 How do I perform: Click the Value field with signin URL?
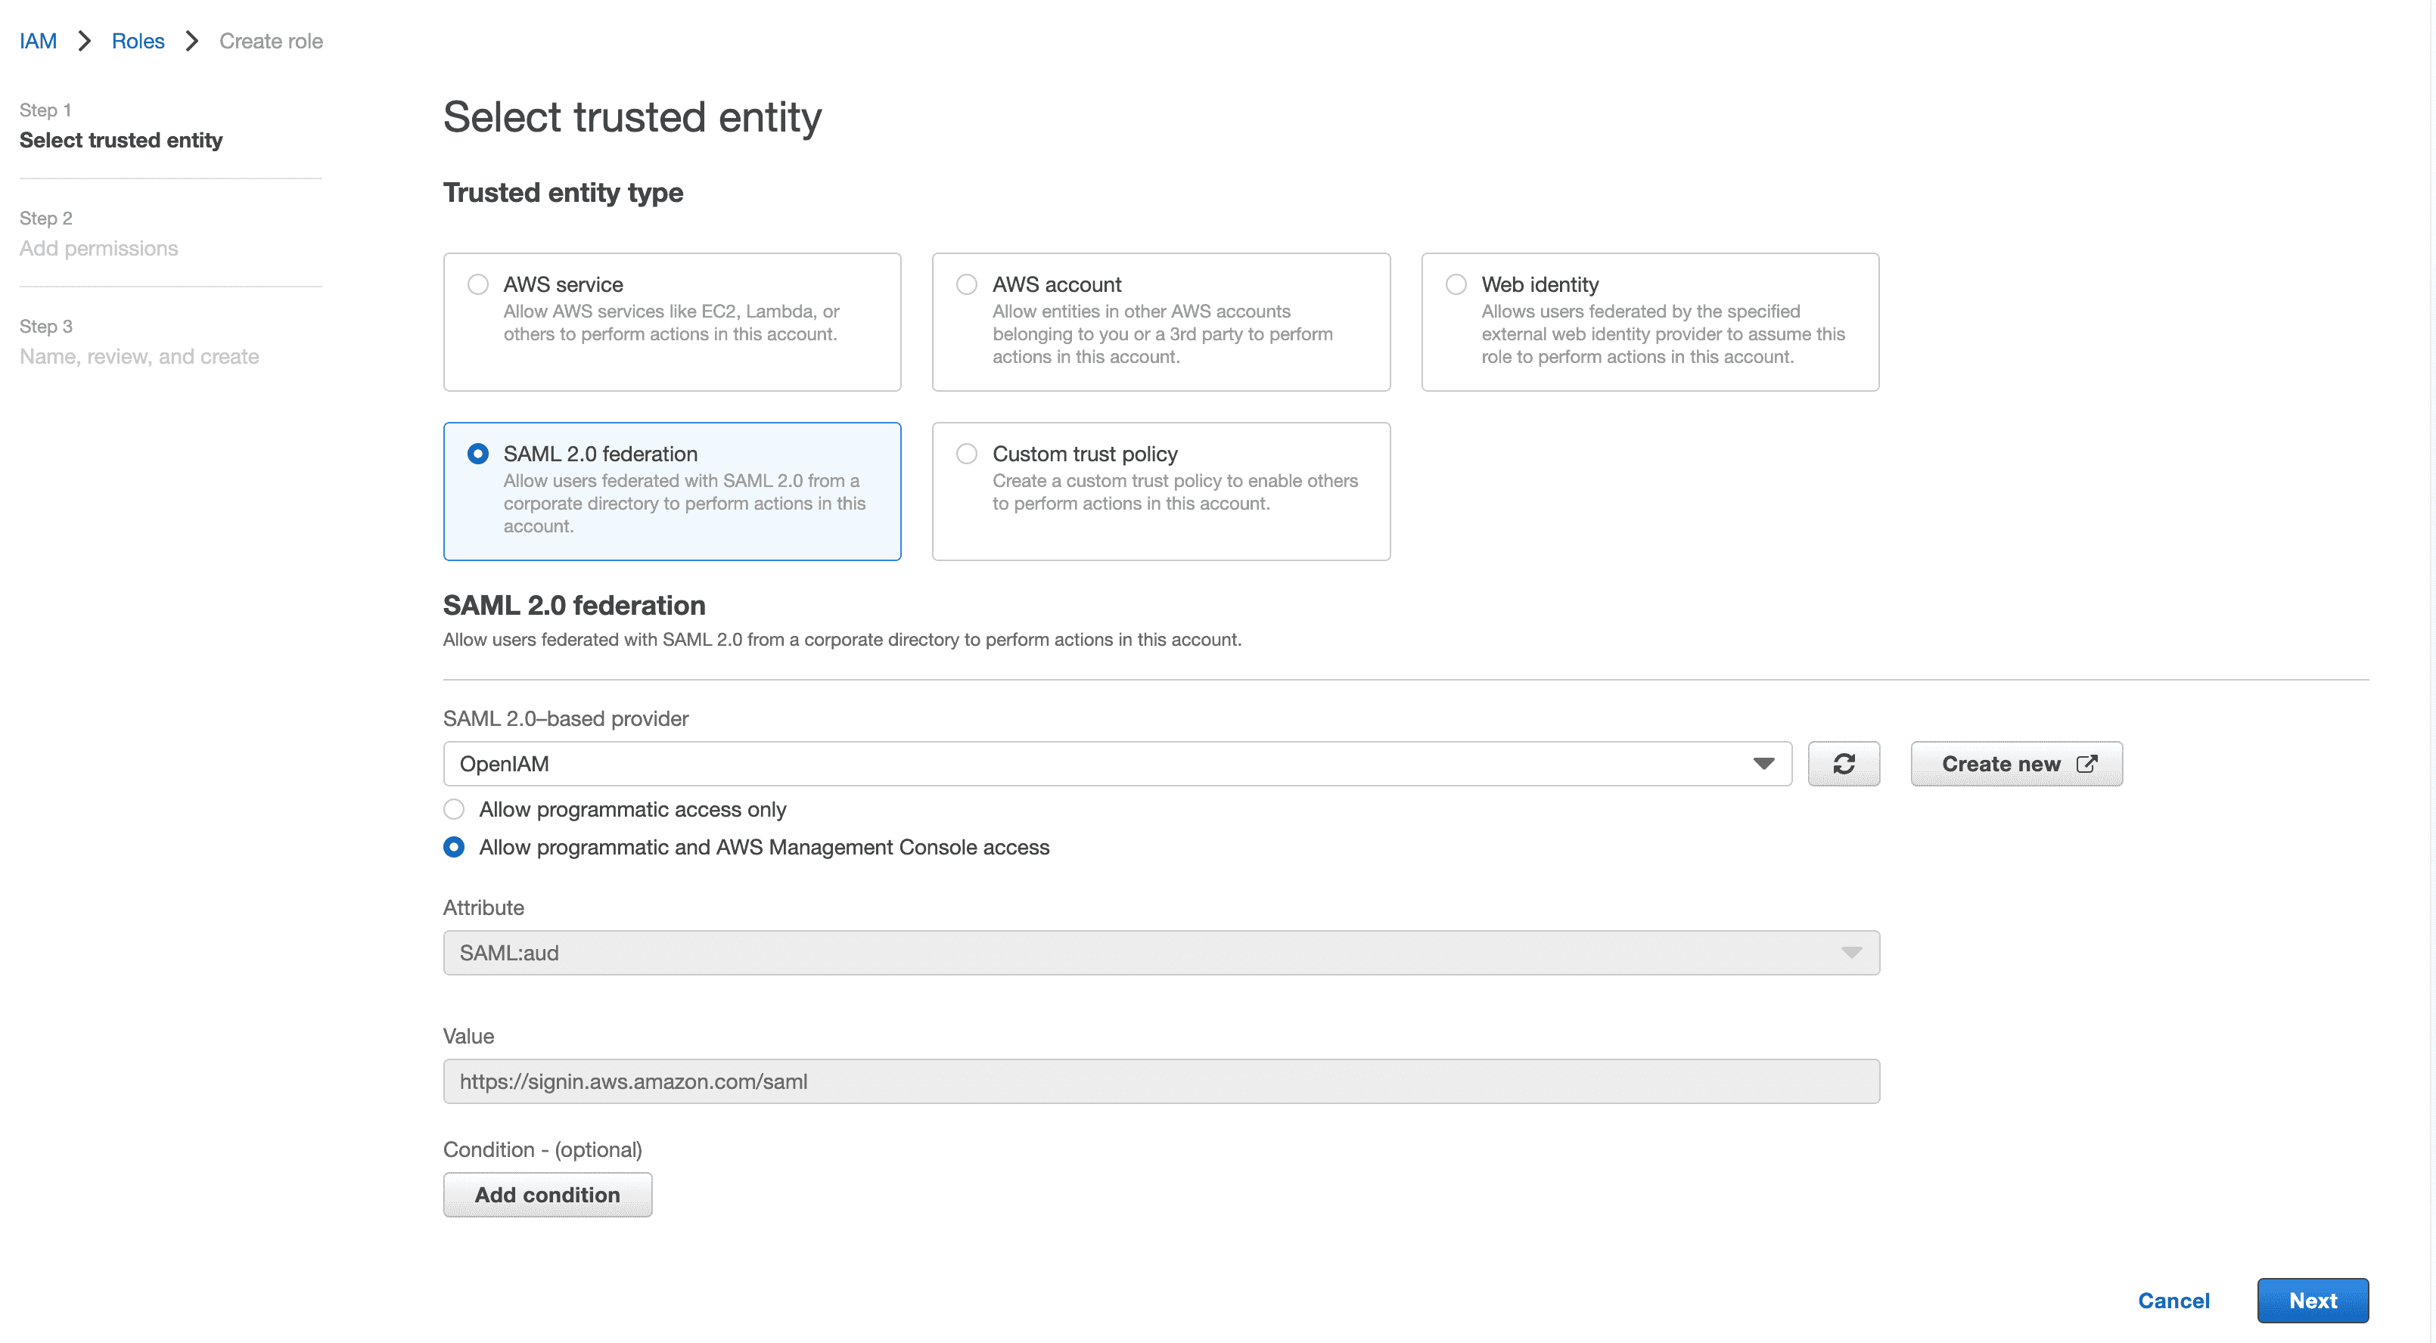1161,1081
